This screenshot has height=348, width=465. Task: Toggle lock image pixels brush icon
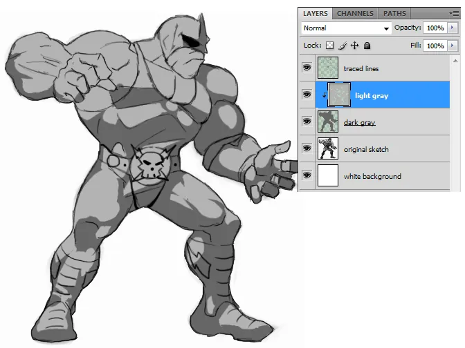(343, 46)
